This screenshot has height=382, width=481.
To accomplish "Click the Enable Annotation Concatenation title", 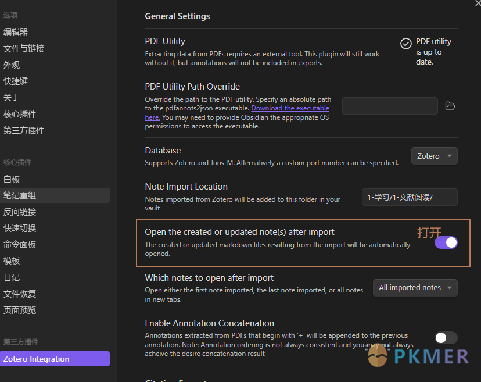I will tap(210, 323).
